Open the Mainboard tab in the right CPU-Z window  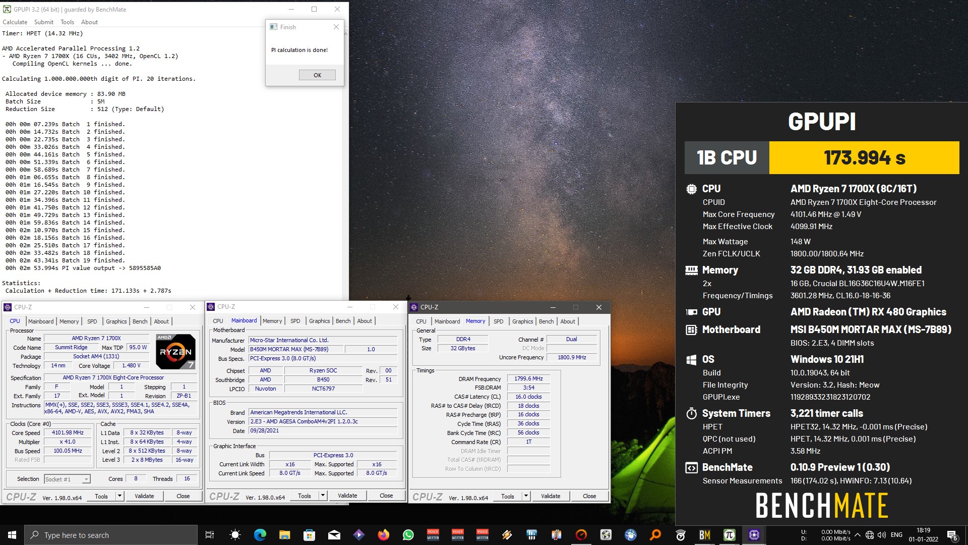coord(447,321)
